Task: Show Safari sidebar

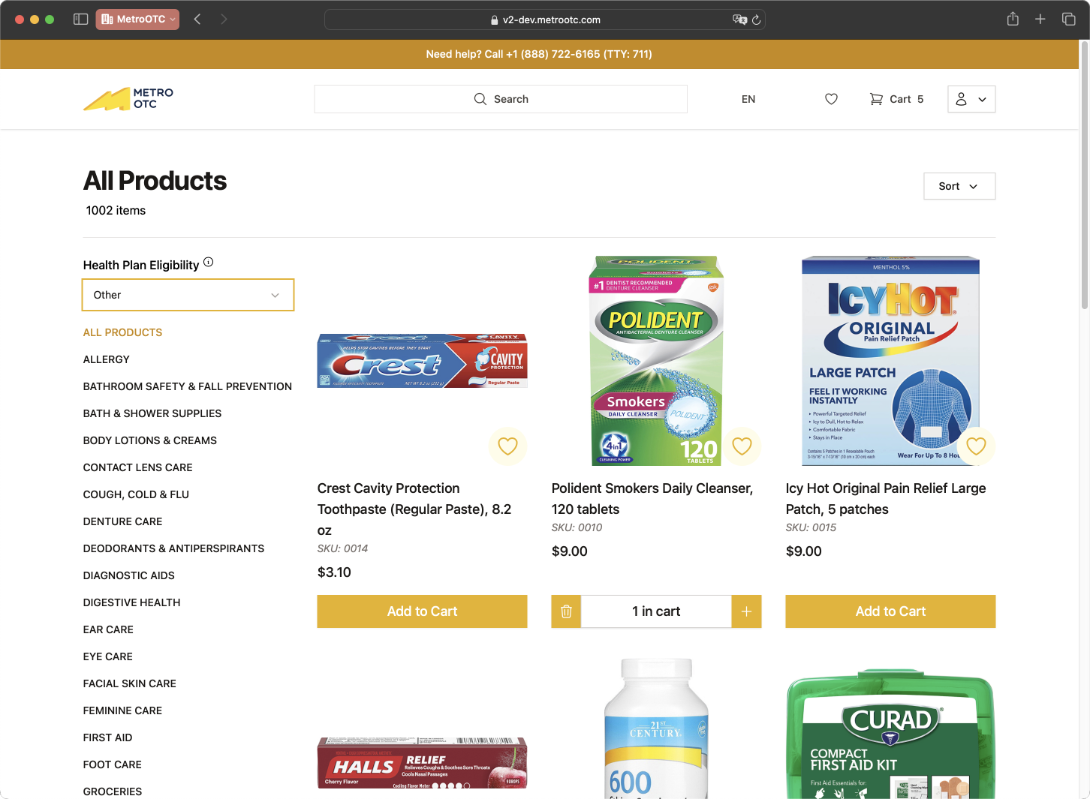Action: pos(81,20)
